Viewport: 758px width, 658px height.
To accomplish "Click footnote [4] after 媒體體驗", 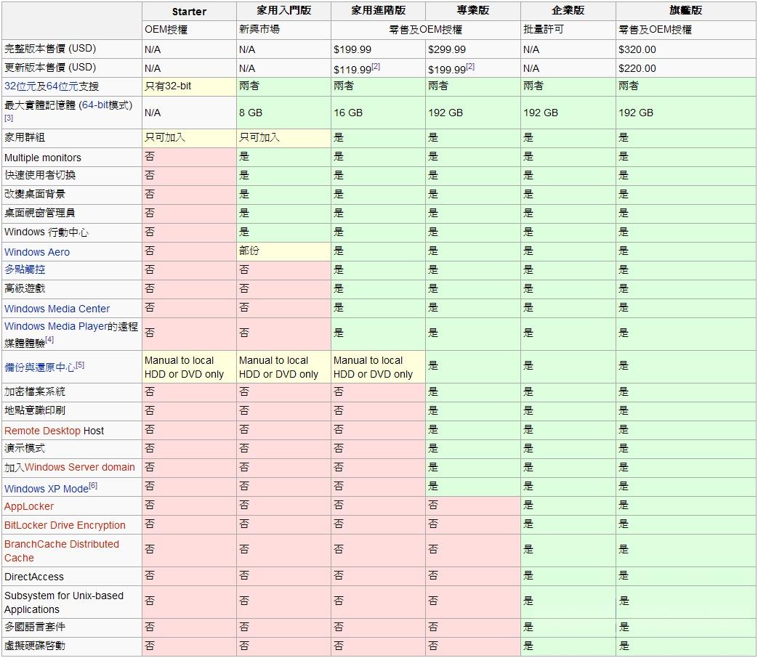I will click(x=49, y=340).
